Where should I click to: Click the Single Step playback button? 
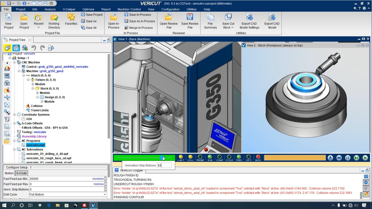pos(356,158)
